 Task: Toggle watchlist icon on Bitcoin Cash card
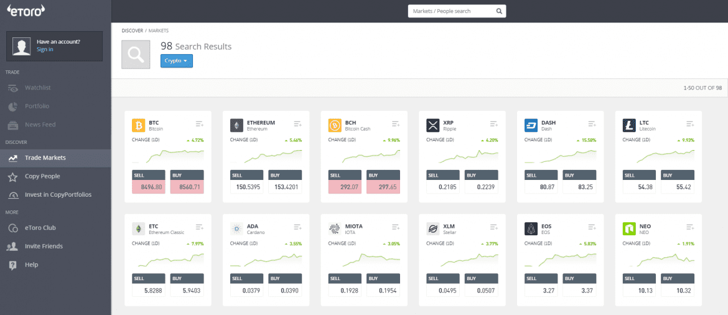tap(396, 124)
